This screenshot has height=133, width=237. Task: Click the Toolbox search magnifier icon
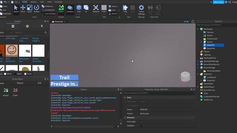tap(46, 33)
